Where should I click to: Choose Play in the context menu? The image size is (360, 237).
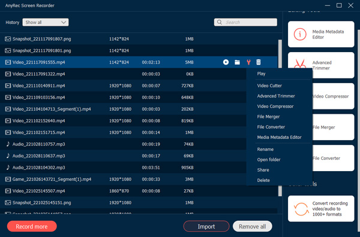pyautogui.click(x=261, y=74)
